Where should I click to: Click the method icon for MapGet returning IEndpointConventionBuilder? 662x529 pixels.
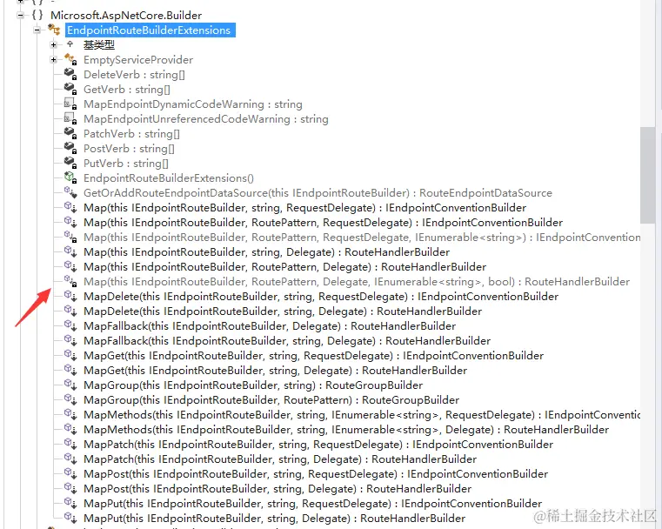pyautogui.click(x=70, y=355)
